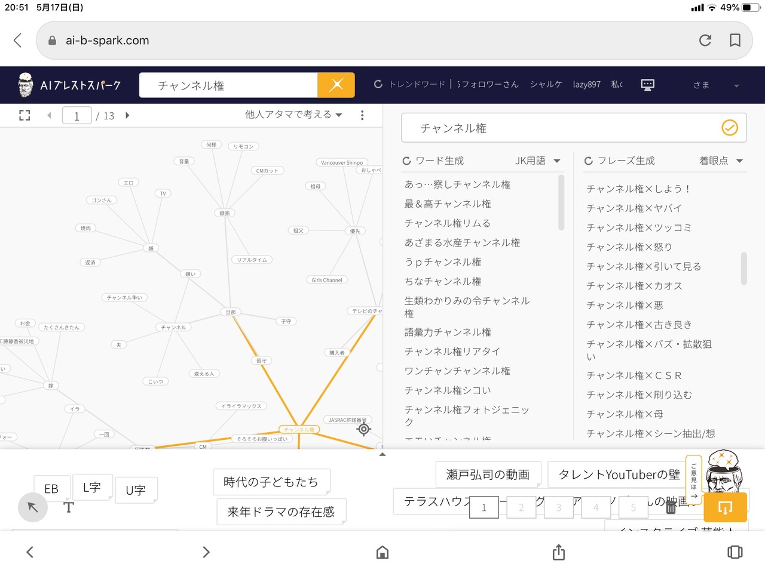This screenshot has width=765, height=573.
Task: Select the 最＆高チャンネル権 word
Action: click(448, 204)
